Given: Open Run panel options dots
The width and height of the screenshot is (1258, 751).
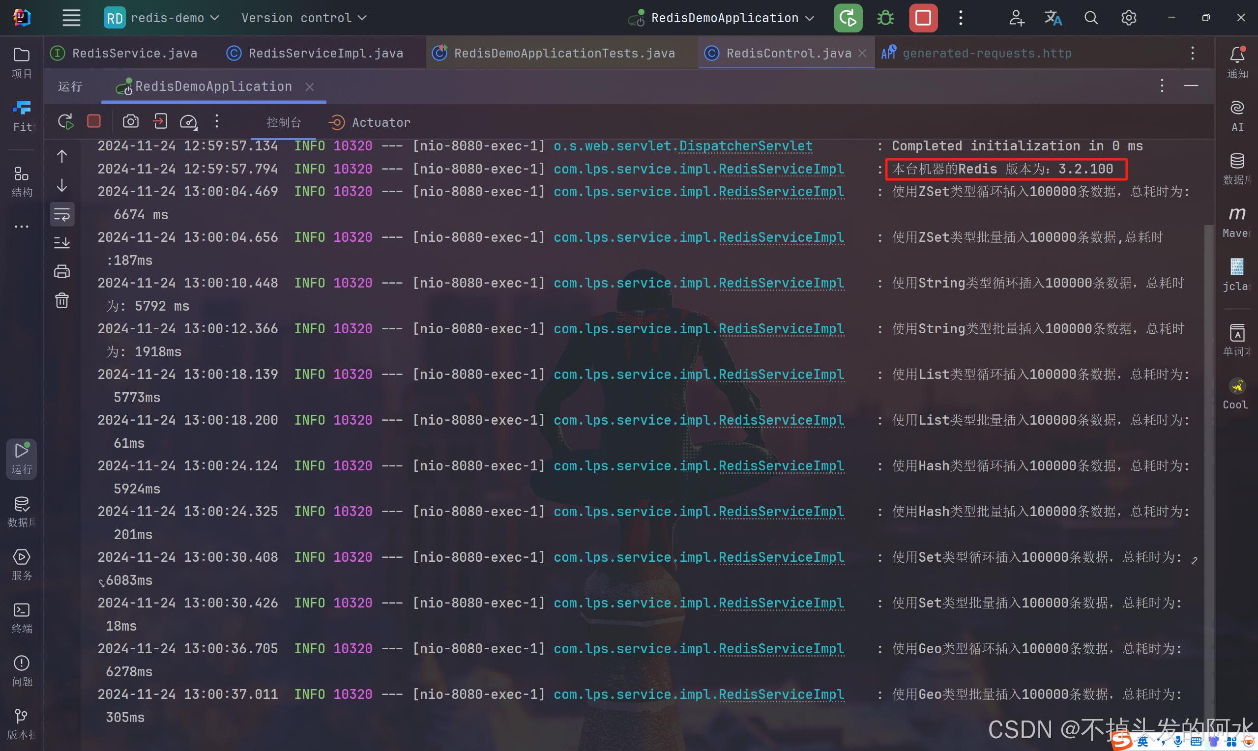Looking at the screenshot, I should click(x=1162, y=86).
